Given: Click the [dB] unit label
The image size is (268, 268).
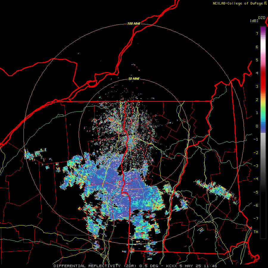Looking at the screenshot, I should point(254,21).
